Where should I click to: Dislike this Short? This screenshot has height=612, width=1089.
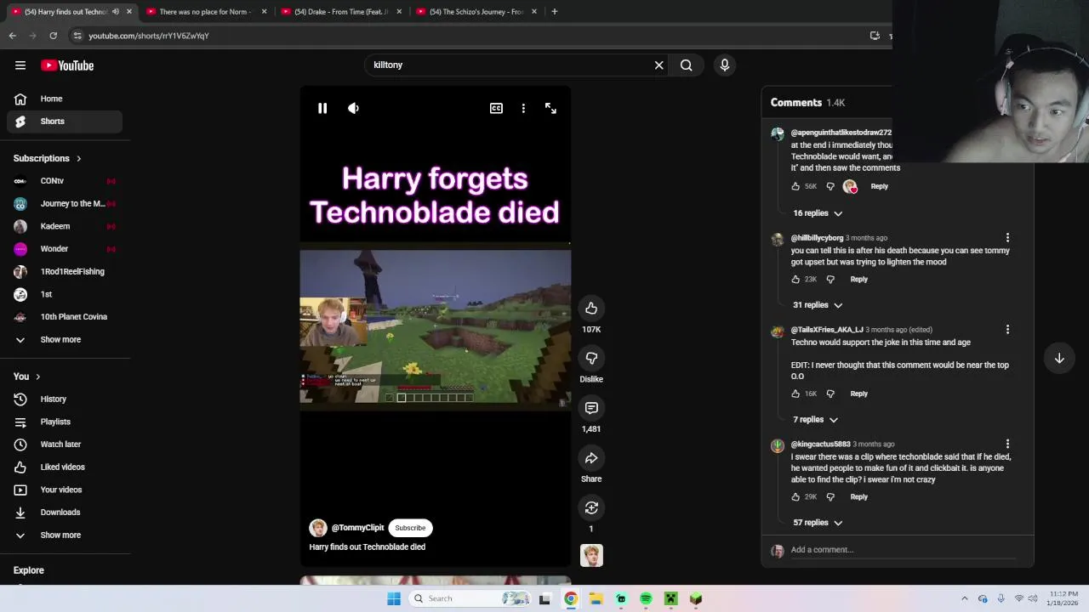(x=591, y=358)
